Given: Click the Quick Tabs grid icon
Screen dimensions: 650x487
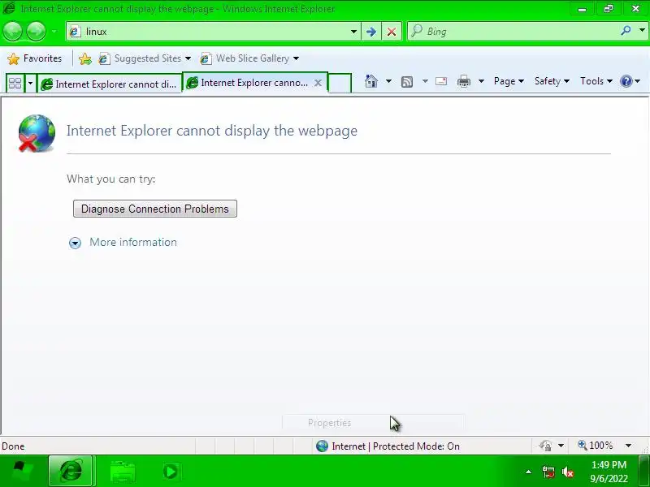Looking at the screenshot, I should (15, 84).
